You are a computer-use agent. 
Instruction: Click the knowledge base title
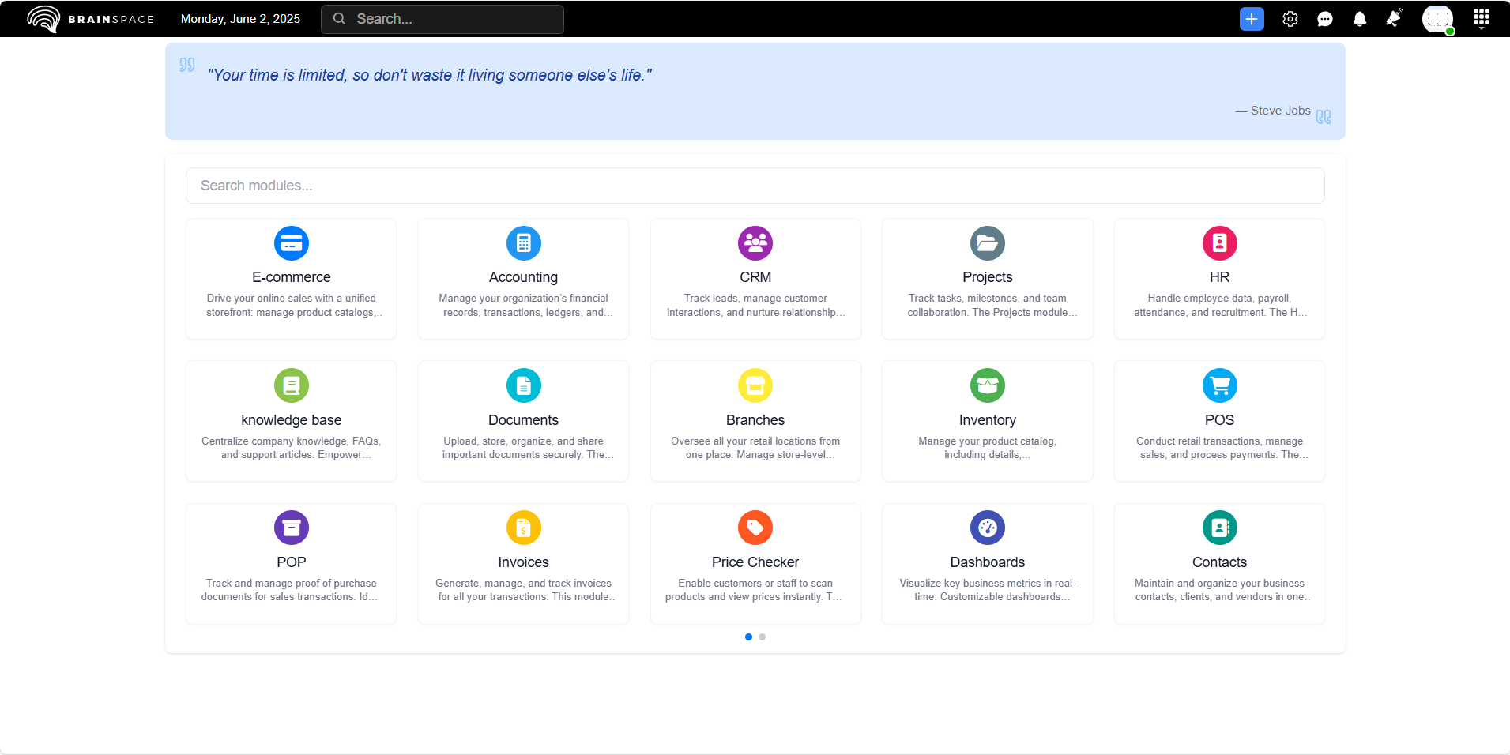pyautogui.click(x=292, y=420)
